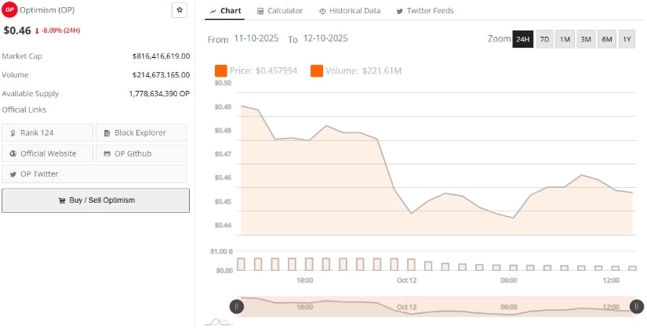Viewport: 647px width, 328px height.
Task: Click the Optimism OP logo icon
Action: point(10,11)
